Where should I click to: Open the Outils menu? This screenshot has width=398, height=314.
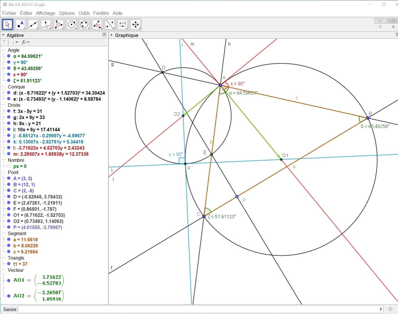[x=84, y=13]
